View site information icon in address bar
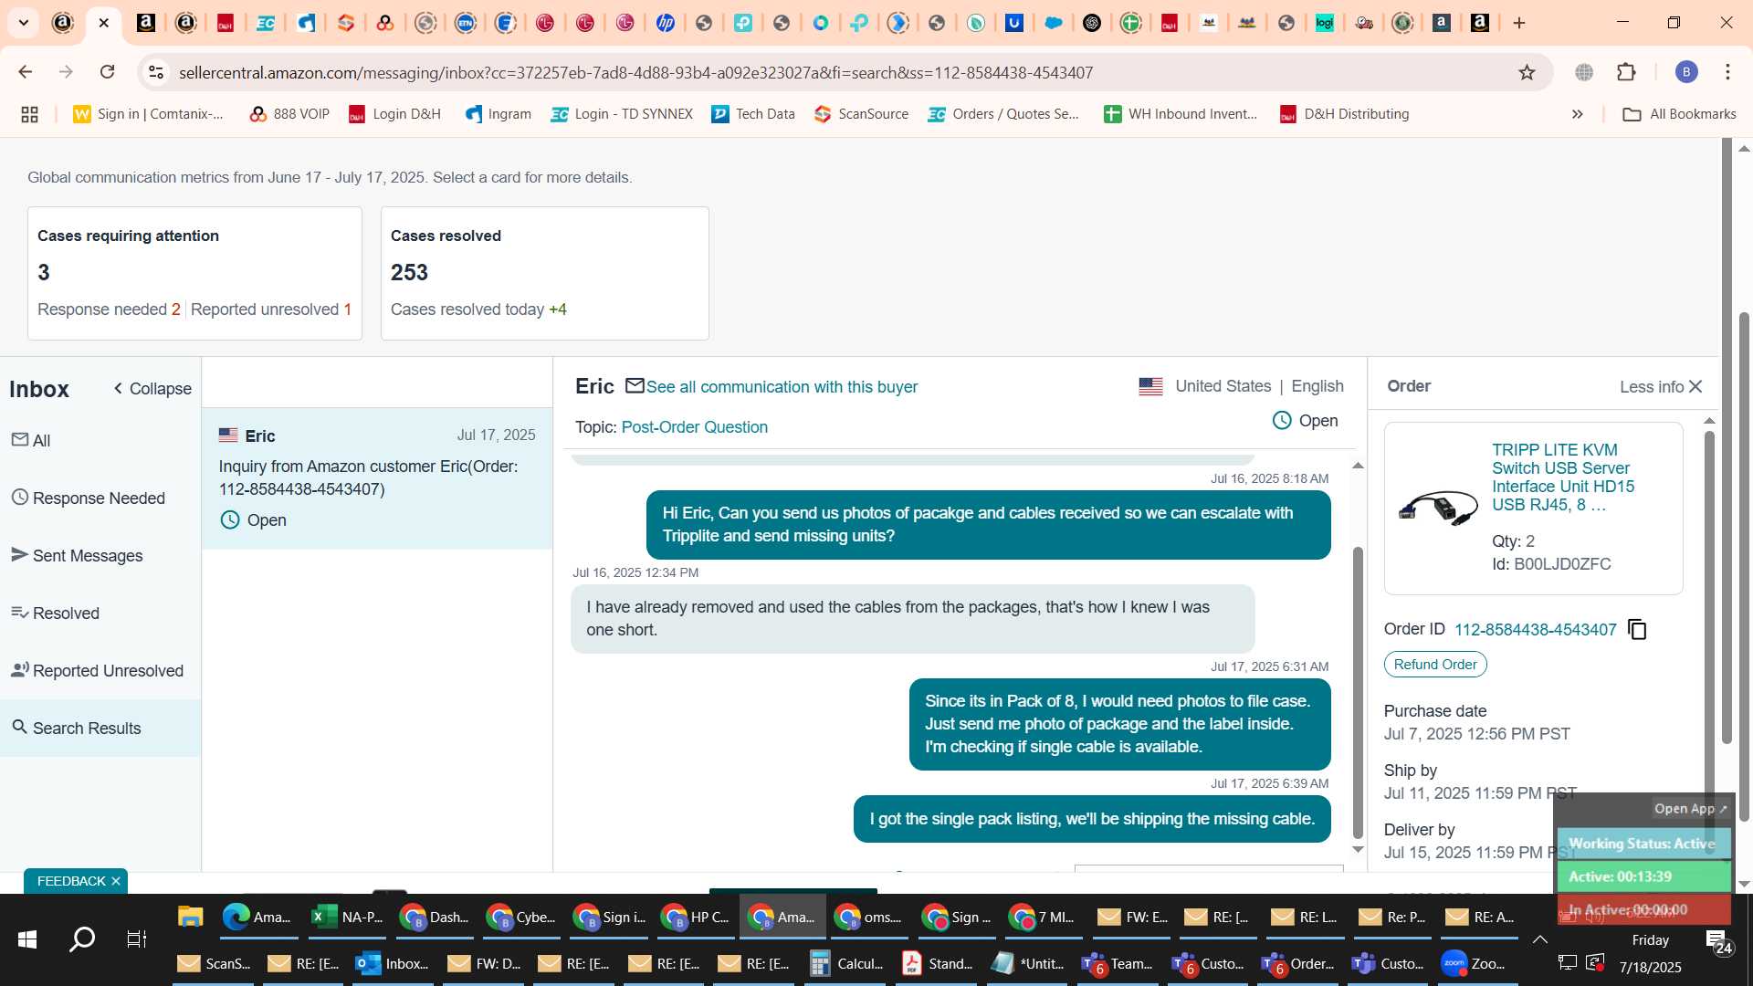Viewport: 1753px width, 986px height. (156, 72)
